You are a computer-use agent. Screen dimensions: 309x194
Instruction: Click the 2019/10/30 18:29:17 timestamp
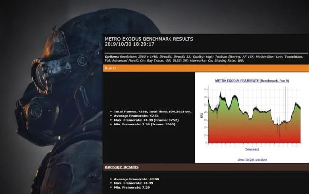[129, 44]
